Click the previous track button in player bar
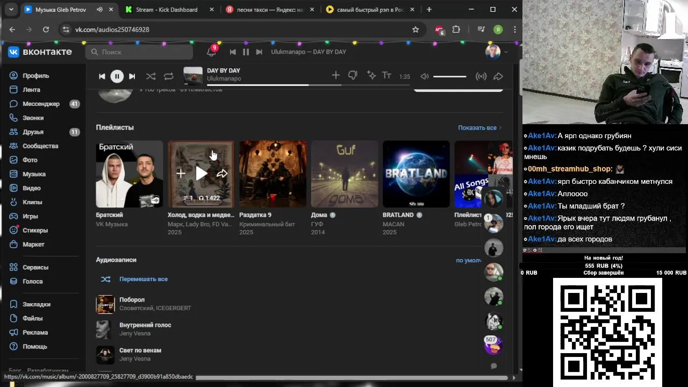 pyautogui.click(x=102, y=76)
